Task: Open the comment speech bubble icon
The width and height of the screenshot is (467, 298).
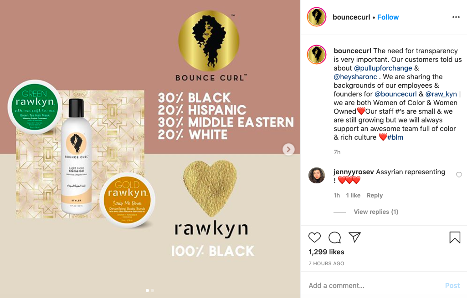Action: pyautogui.click(x=334, y=237)
